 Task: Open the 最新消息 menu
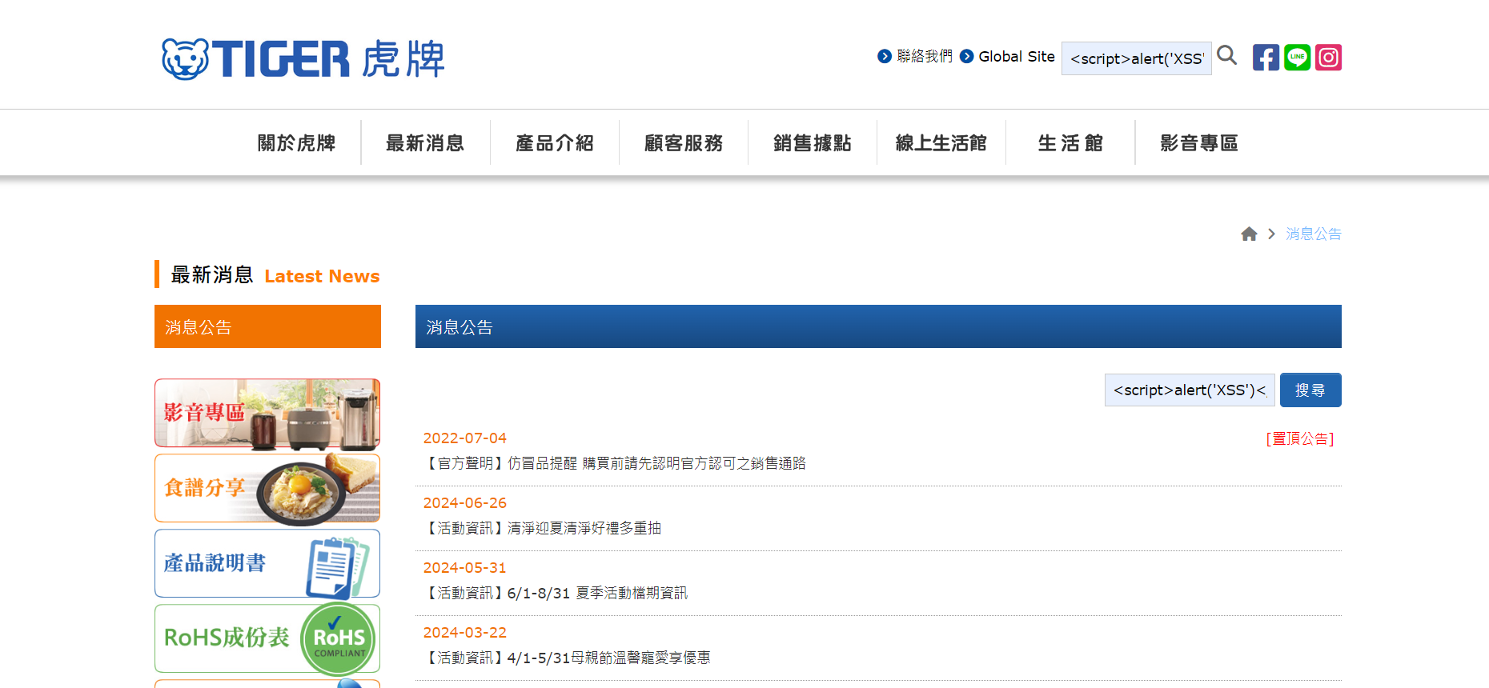point(425,142)
